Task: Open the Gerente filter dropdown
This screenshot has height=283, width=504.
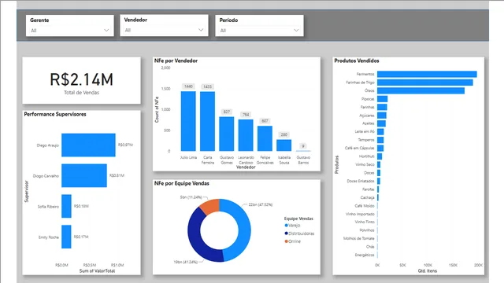Action: (x=70, y=31)
